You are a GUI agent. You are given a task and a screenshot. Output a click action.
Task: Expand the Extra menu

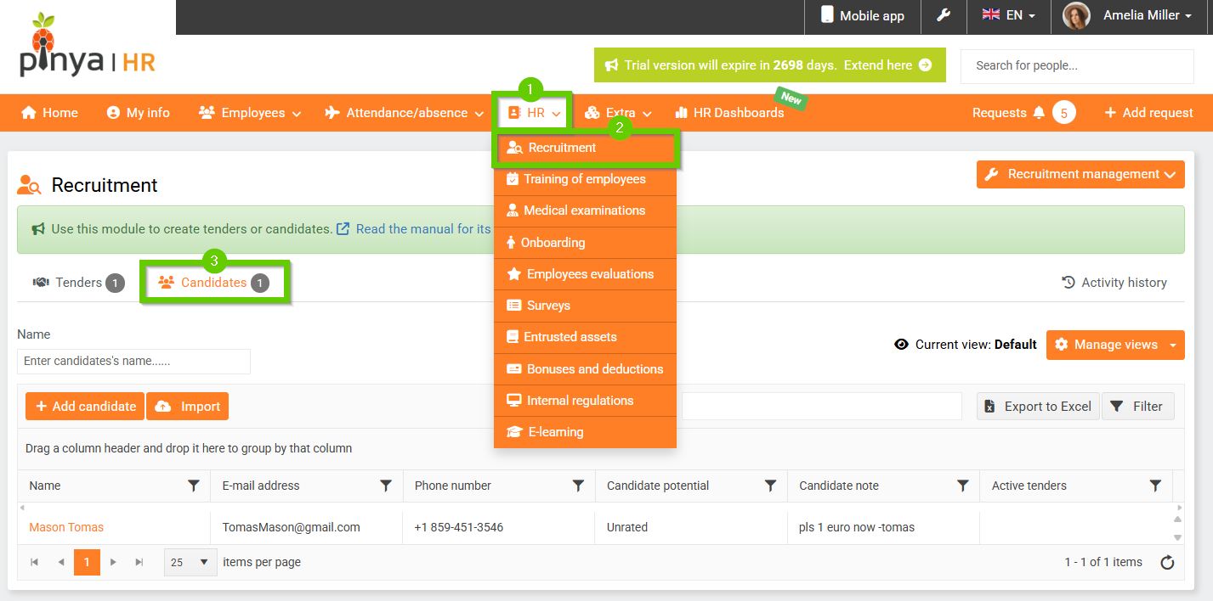[x=619, y=113]
